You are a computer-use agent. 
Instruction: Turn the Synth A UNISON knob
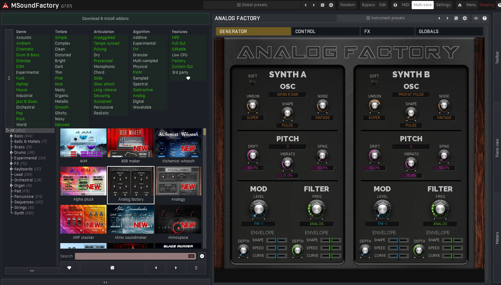click(253, 106)
